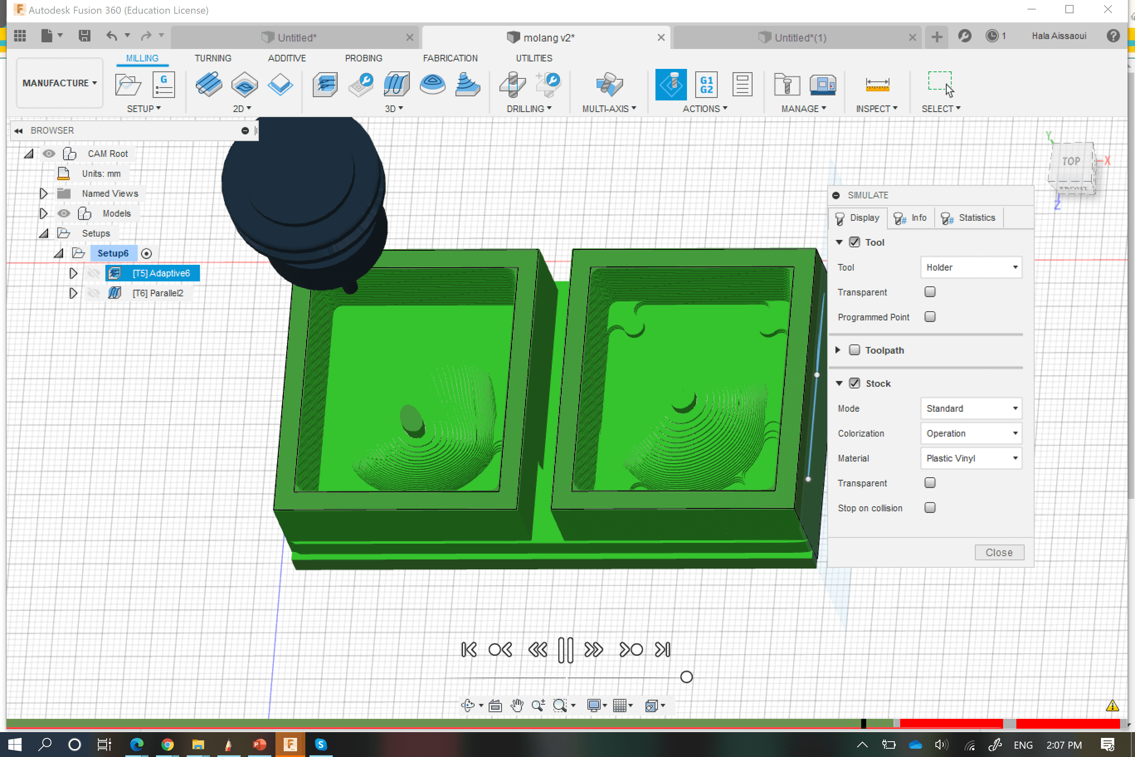Click the Drill tool icon
Screen dimensions: 1135x757
[512, 85]
